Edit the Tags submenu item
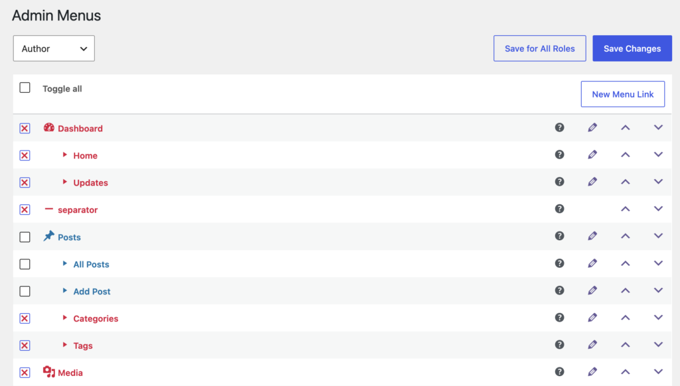Image resolution: width=680 pixels, height=386 pixels. (592, 344)
